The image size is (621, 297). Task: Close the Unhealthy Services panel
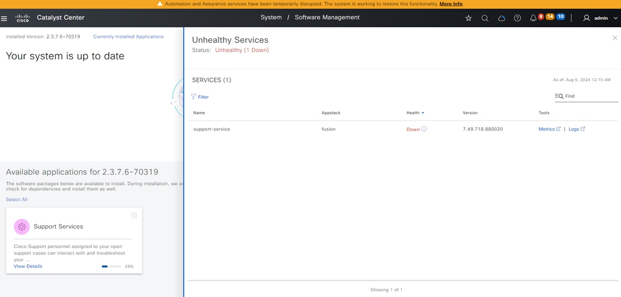point(615,38)
